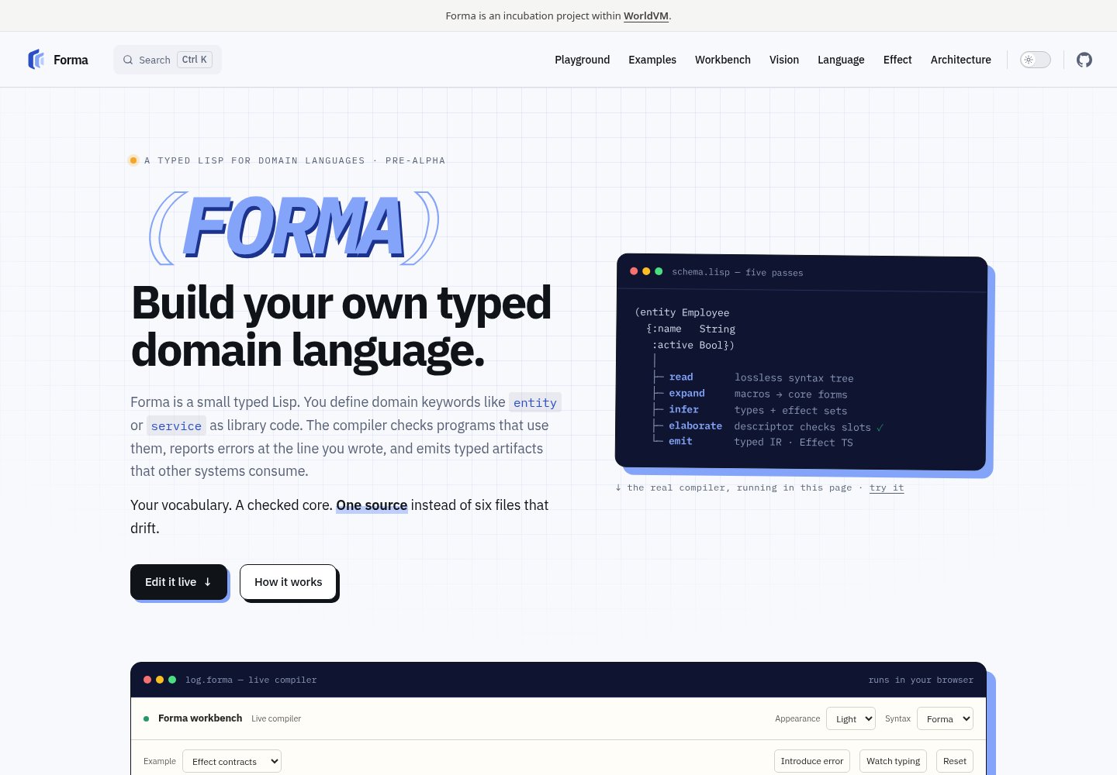Open the Effect nav item
The image size is (1117, 775).
point(897,60)
